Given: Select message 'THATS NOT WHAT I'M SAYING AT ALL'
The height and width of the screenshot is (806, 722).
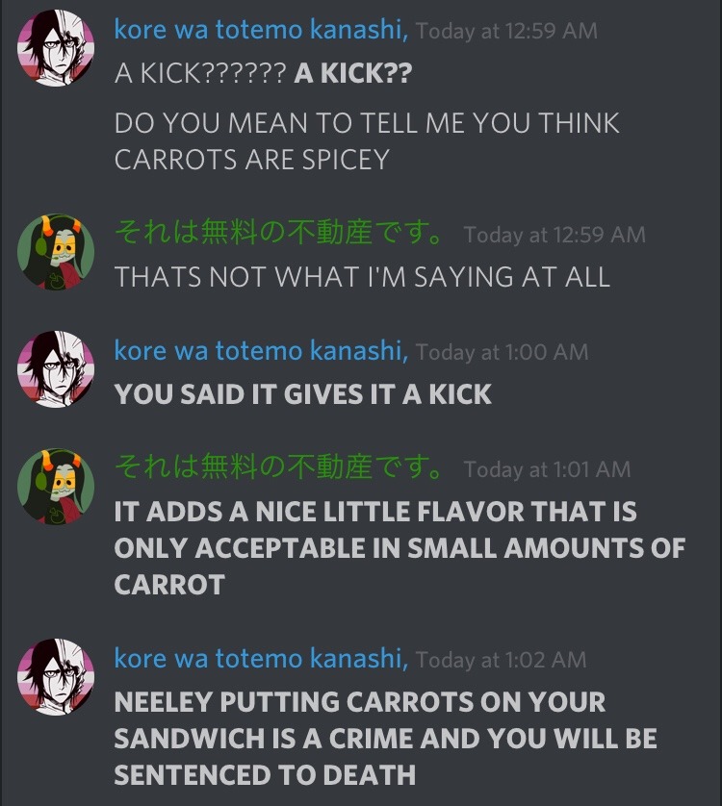Looking at the screenshot, I should pyautogui.click(x=362, y=277).
